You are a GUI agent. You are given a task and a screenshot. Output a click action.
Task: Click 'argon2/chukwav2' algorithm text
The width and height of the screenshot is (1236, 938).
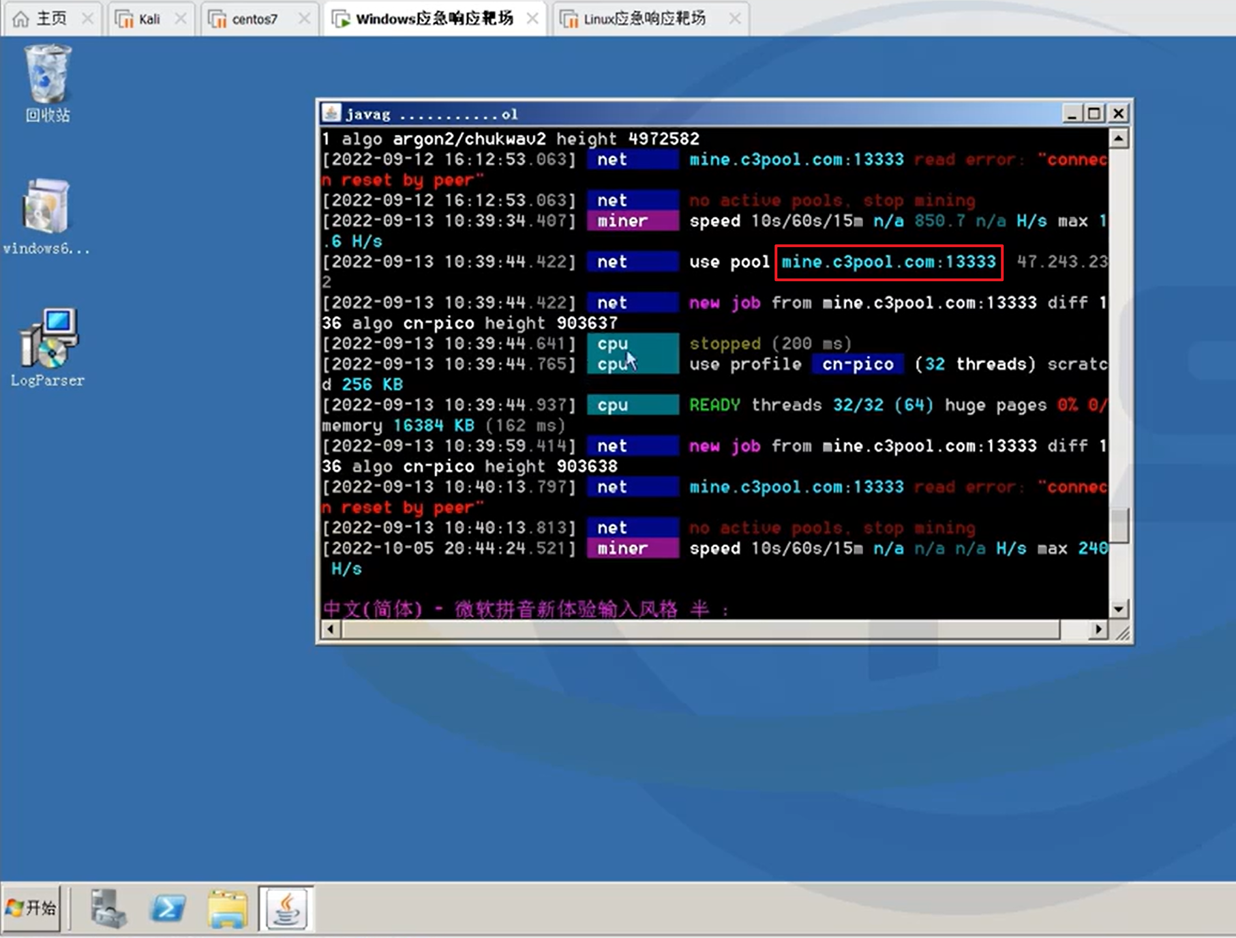pos(469,139)
